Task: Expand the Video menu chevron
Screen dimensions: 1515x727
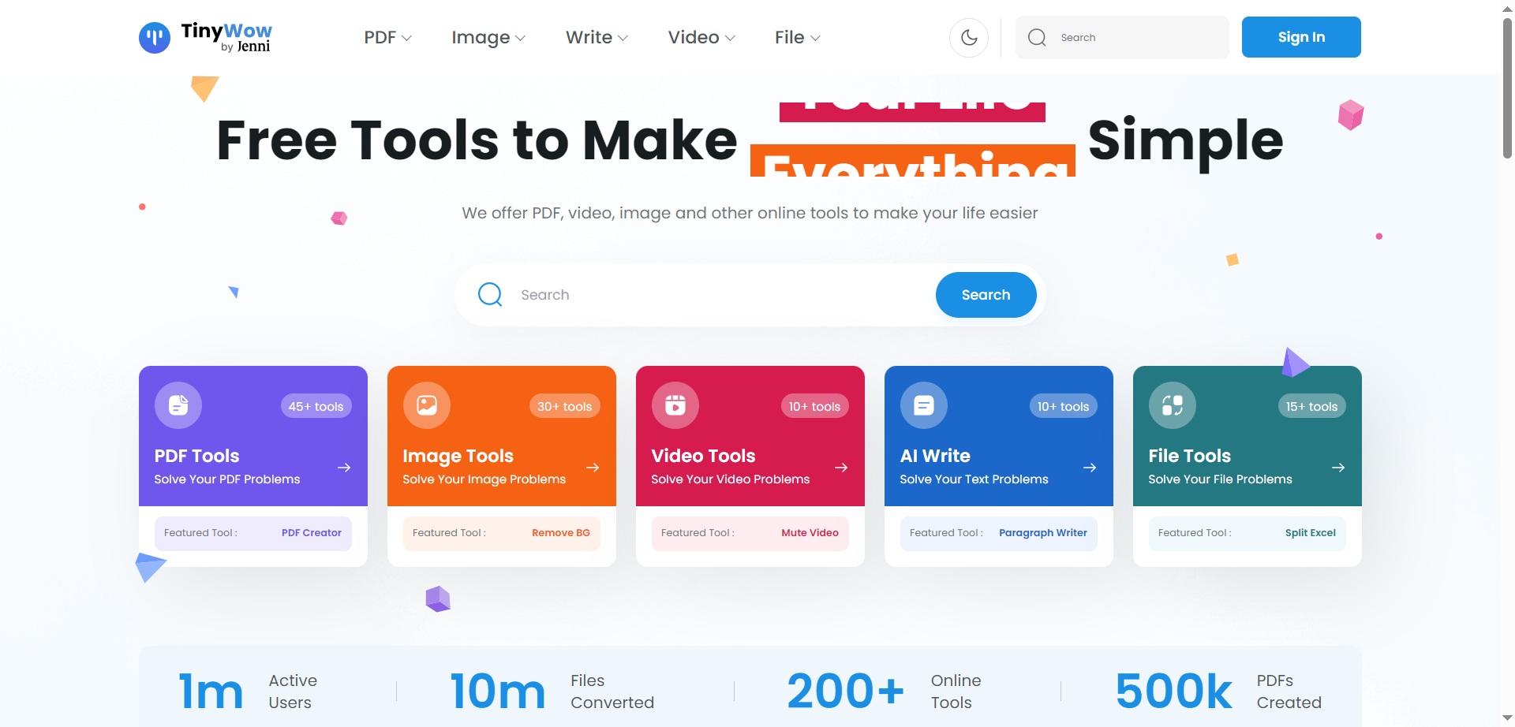Action: 730,38
